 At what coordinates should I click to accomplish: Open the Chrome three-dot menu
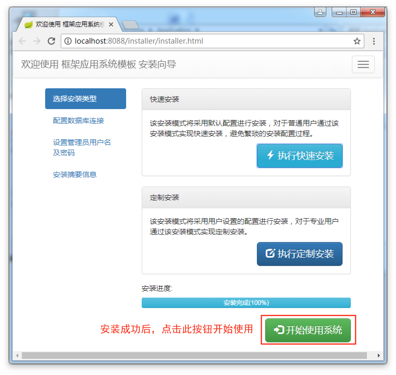(x=374, y=41)
